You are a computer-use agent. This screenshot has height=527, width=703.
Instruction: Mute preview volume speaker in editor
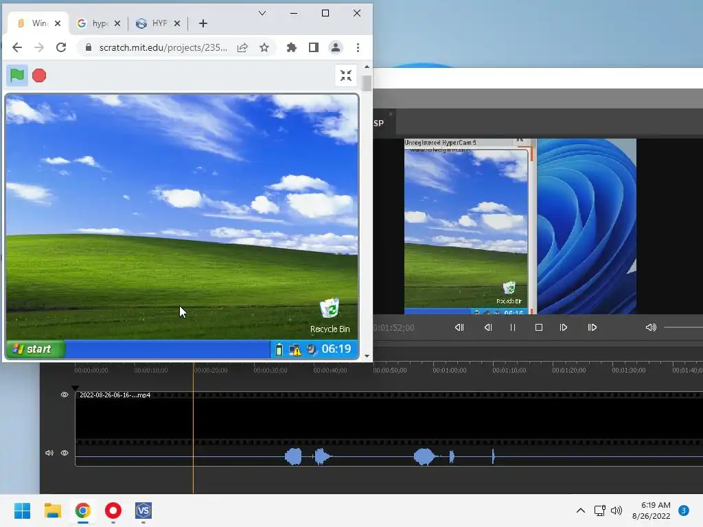(x=651, y=327)
